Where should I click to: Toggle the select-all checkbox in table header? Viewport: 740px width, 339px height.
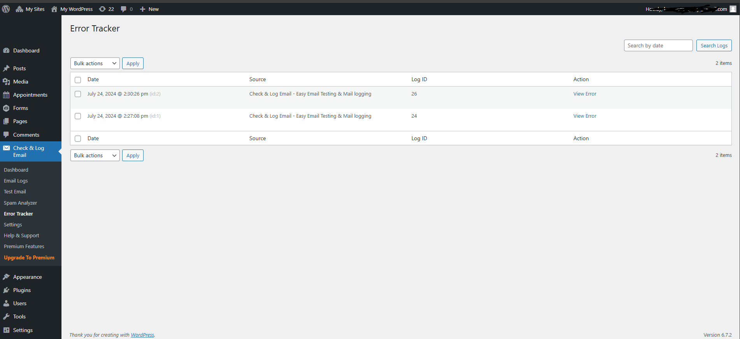tap(78, 80)
